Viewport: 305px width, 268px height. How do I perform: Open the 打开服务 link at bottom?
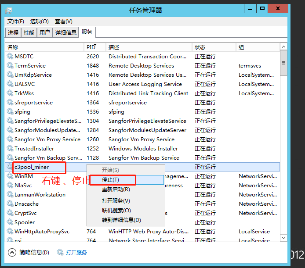(x=76, y=252)
